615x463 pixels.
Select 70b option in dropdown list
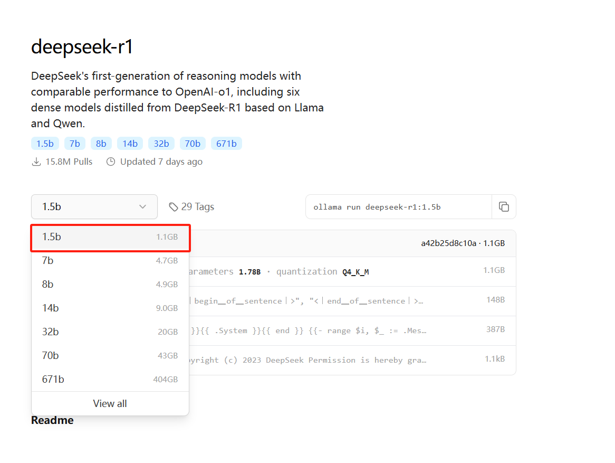(110, 356)
